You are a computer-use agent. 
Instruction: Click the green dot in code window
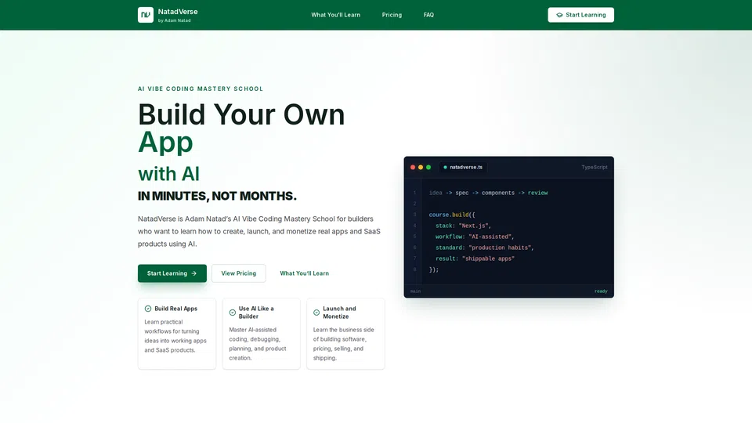[428, 168]
